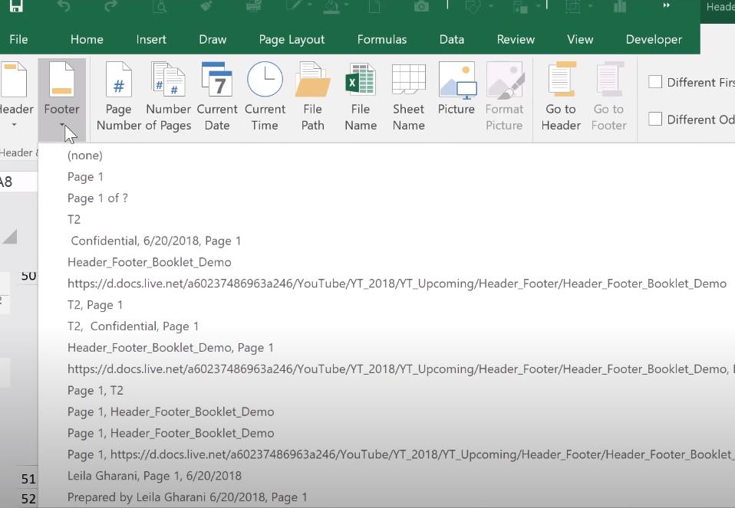
Task: Click Go to Header
Action: click(561, 96)
